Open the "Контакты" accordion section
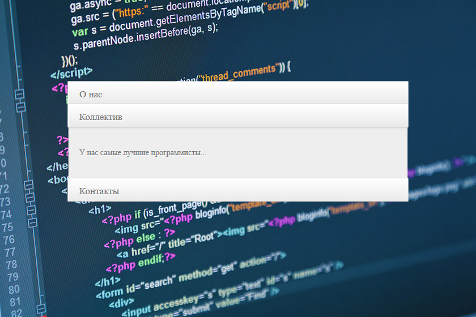Screen dimensions: 476x317 pos(237,190)
